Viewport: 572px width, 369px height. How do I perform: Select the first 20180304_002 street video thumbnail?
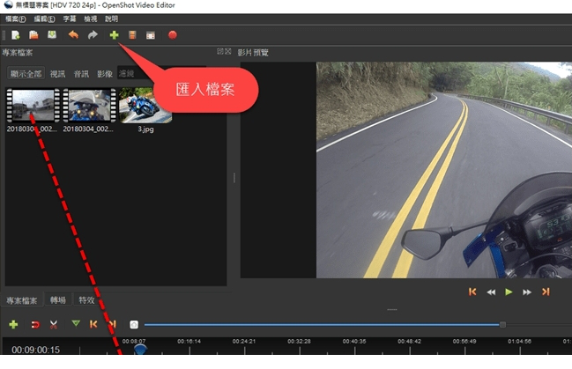click(x=33, y=106)
